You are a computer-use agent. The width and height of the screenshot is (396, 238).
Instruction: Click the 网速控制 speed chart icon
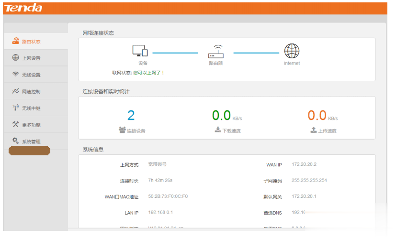pos(16,91)
